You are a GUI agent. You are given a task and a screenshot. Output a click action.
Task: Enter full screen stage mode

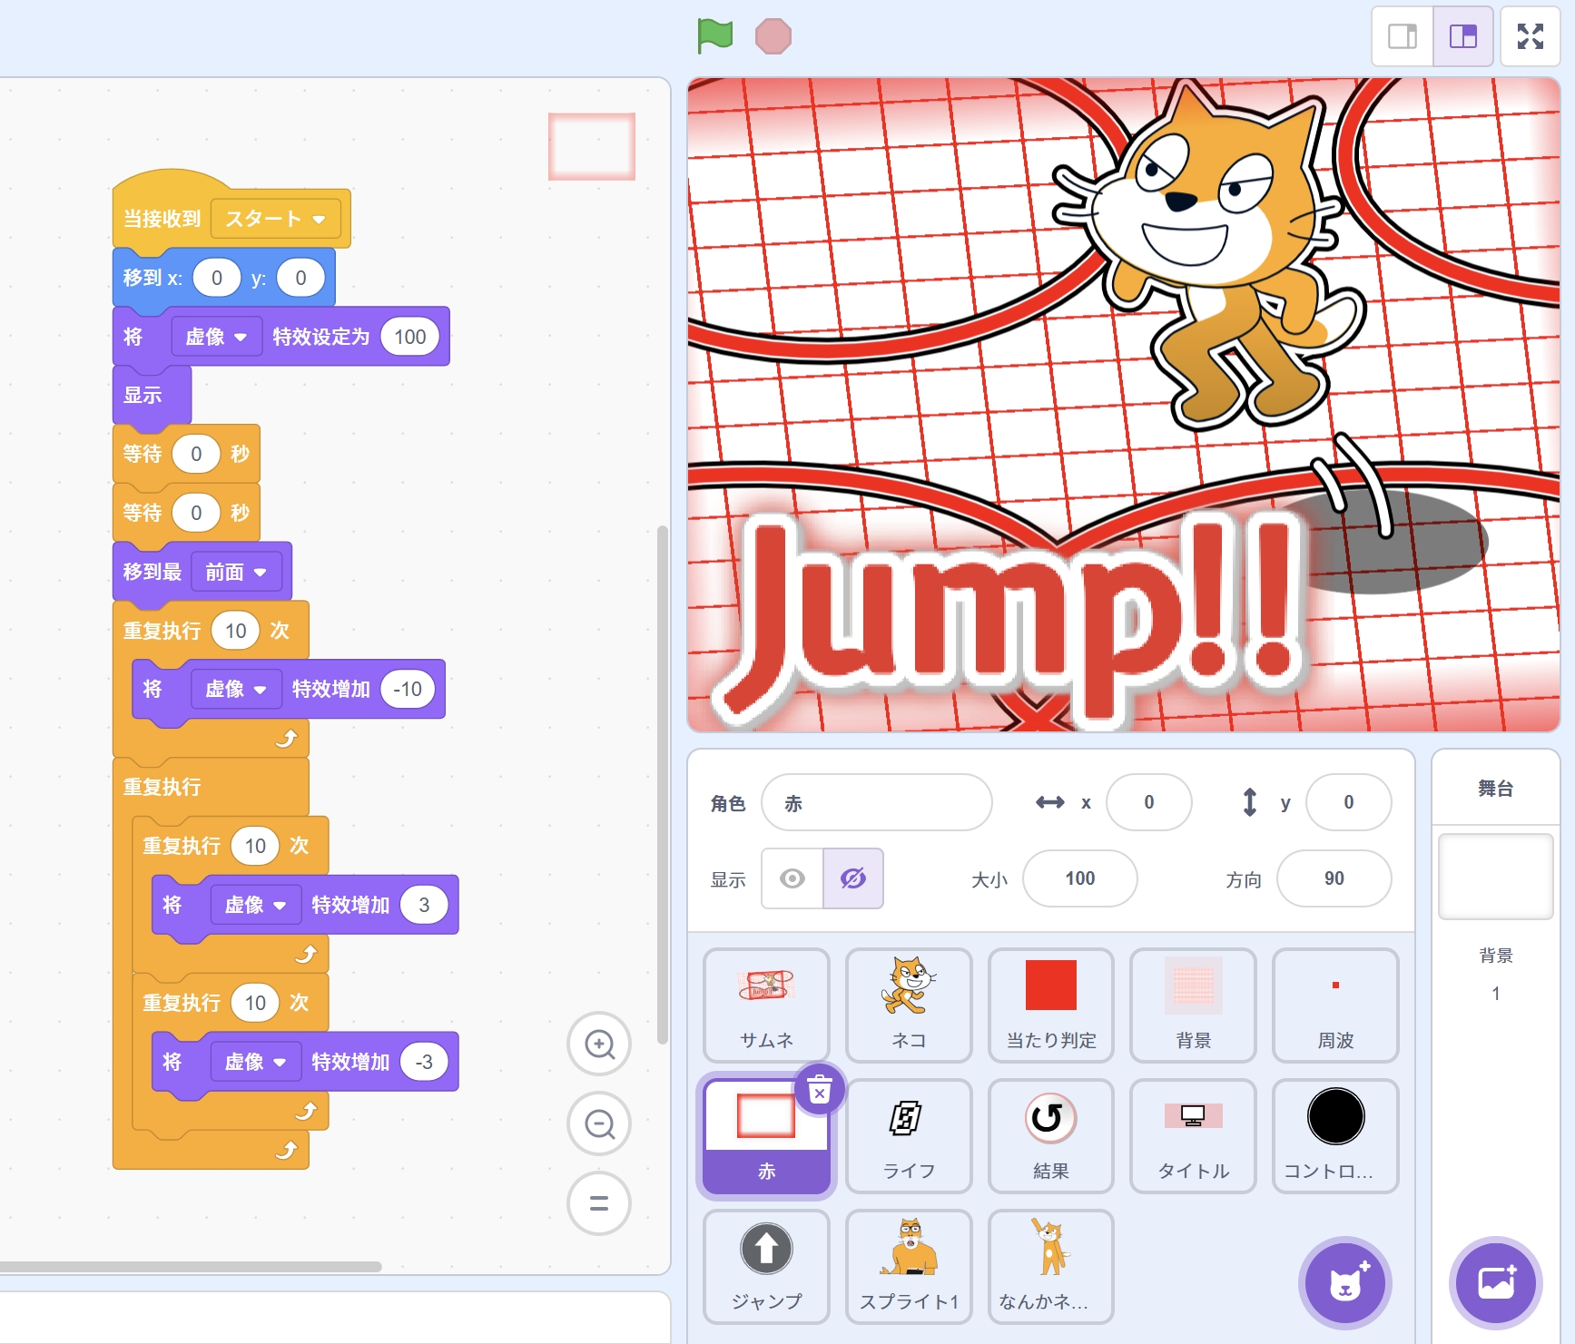(1530, 36)
